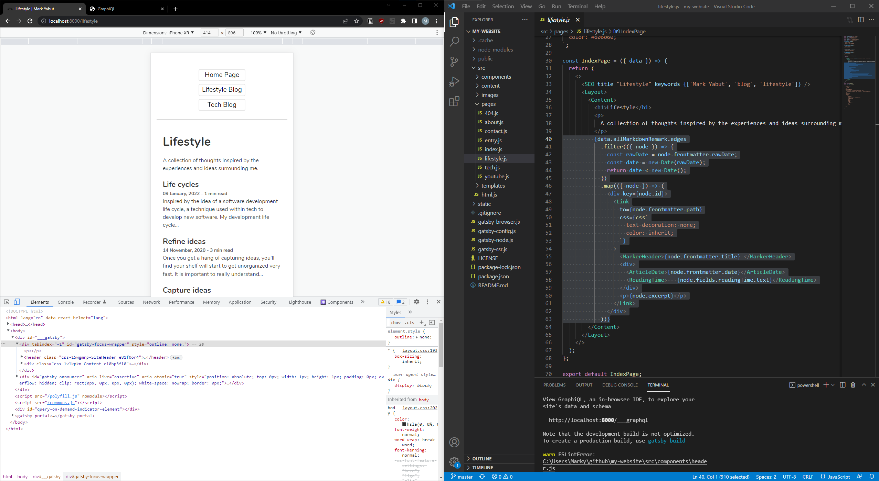Image resolution: width=879 pixels, height=481 pixels.
Task: Open the Terminal menu in VS Code
Action: [577, 6]
